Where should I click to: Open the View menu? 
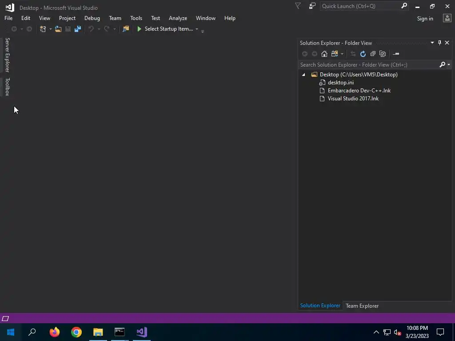coord(44,18)
